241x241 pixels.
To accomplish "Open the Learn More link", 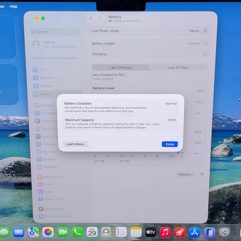I will [x=76, y=144].
